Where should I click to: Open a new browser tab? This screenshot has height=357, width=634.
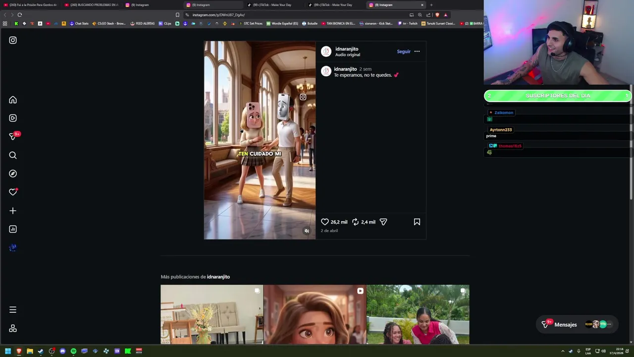coord(431,5)
